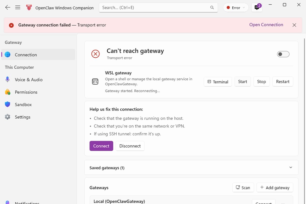306x204 pixels.
Task: Click the 'Help us fix this connection:' heading
Action: [x=116, y=109]
